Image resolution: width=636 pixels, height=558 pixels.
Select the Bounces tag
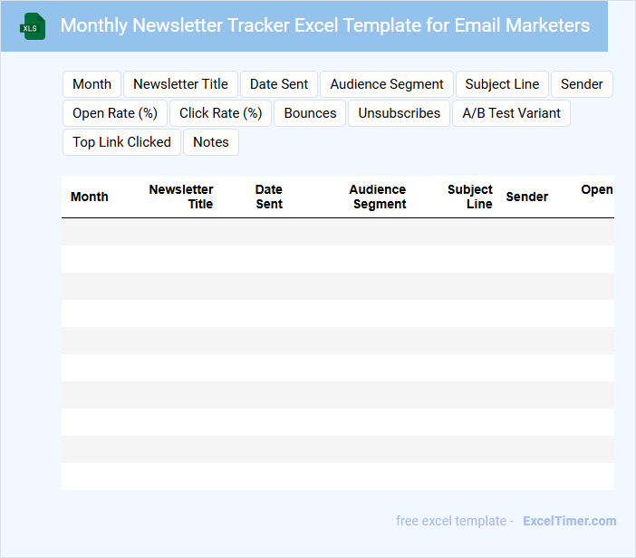coord(310,113)
